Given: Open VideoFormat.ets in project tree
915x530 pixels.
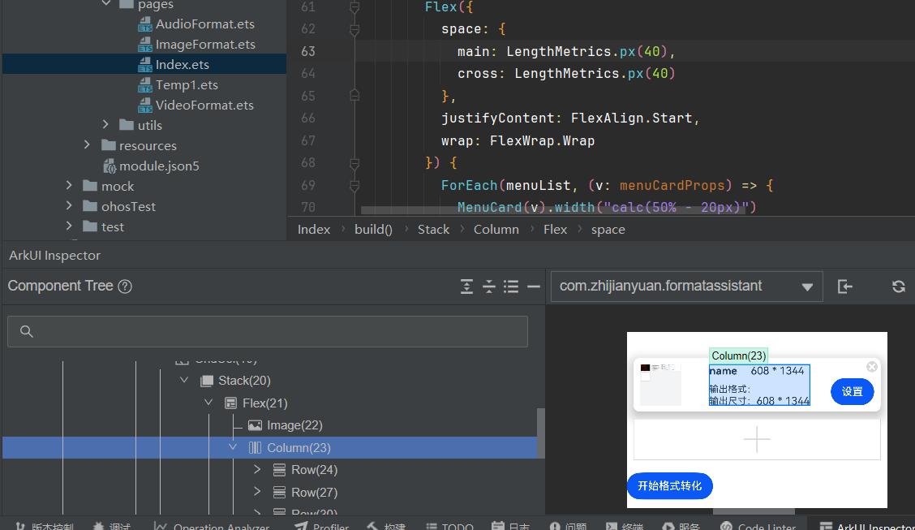Looking at the screenshot, I should point(204,106).
